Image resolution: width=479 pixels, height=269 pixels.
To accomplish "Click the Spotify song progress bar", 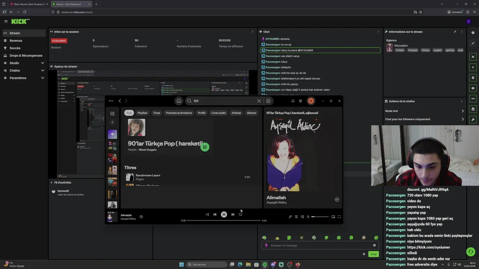I will tap(224, 220).
